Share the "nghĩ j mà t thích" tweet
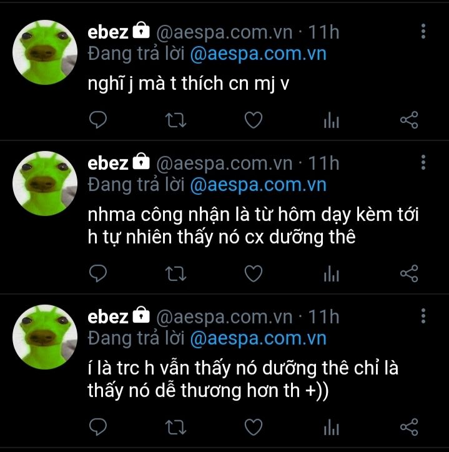The width and height of the screenshot is (449, 452). [x=409, y=120]
